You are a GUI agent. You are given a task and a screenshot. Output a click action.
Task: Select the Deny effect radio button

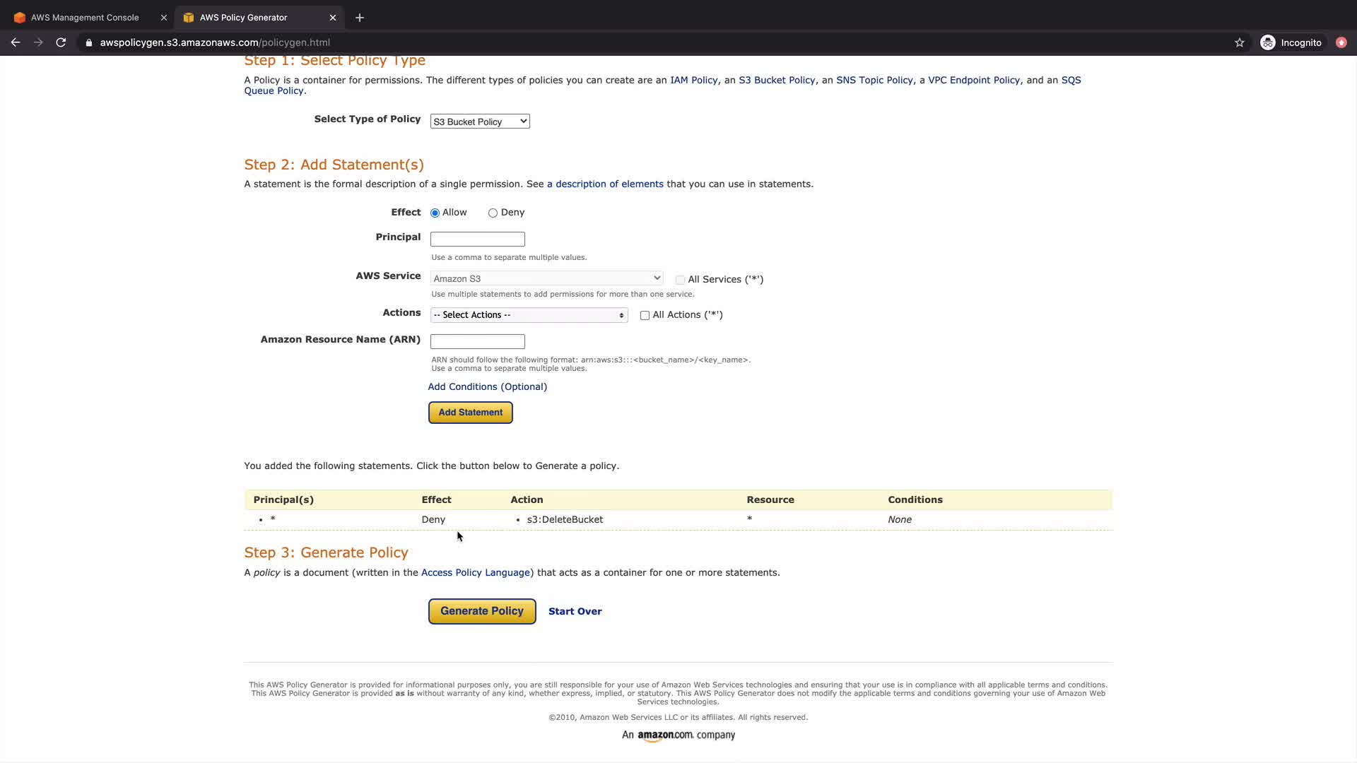pos(493,213)
